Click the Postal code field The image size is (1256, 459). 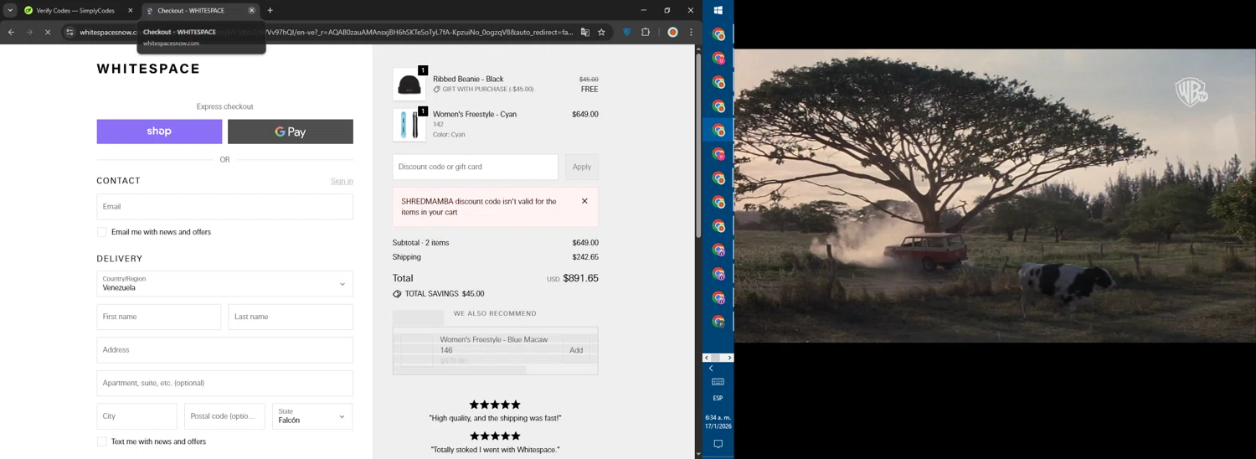pyautogui.click(x=224, y=416)
